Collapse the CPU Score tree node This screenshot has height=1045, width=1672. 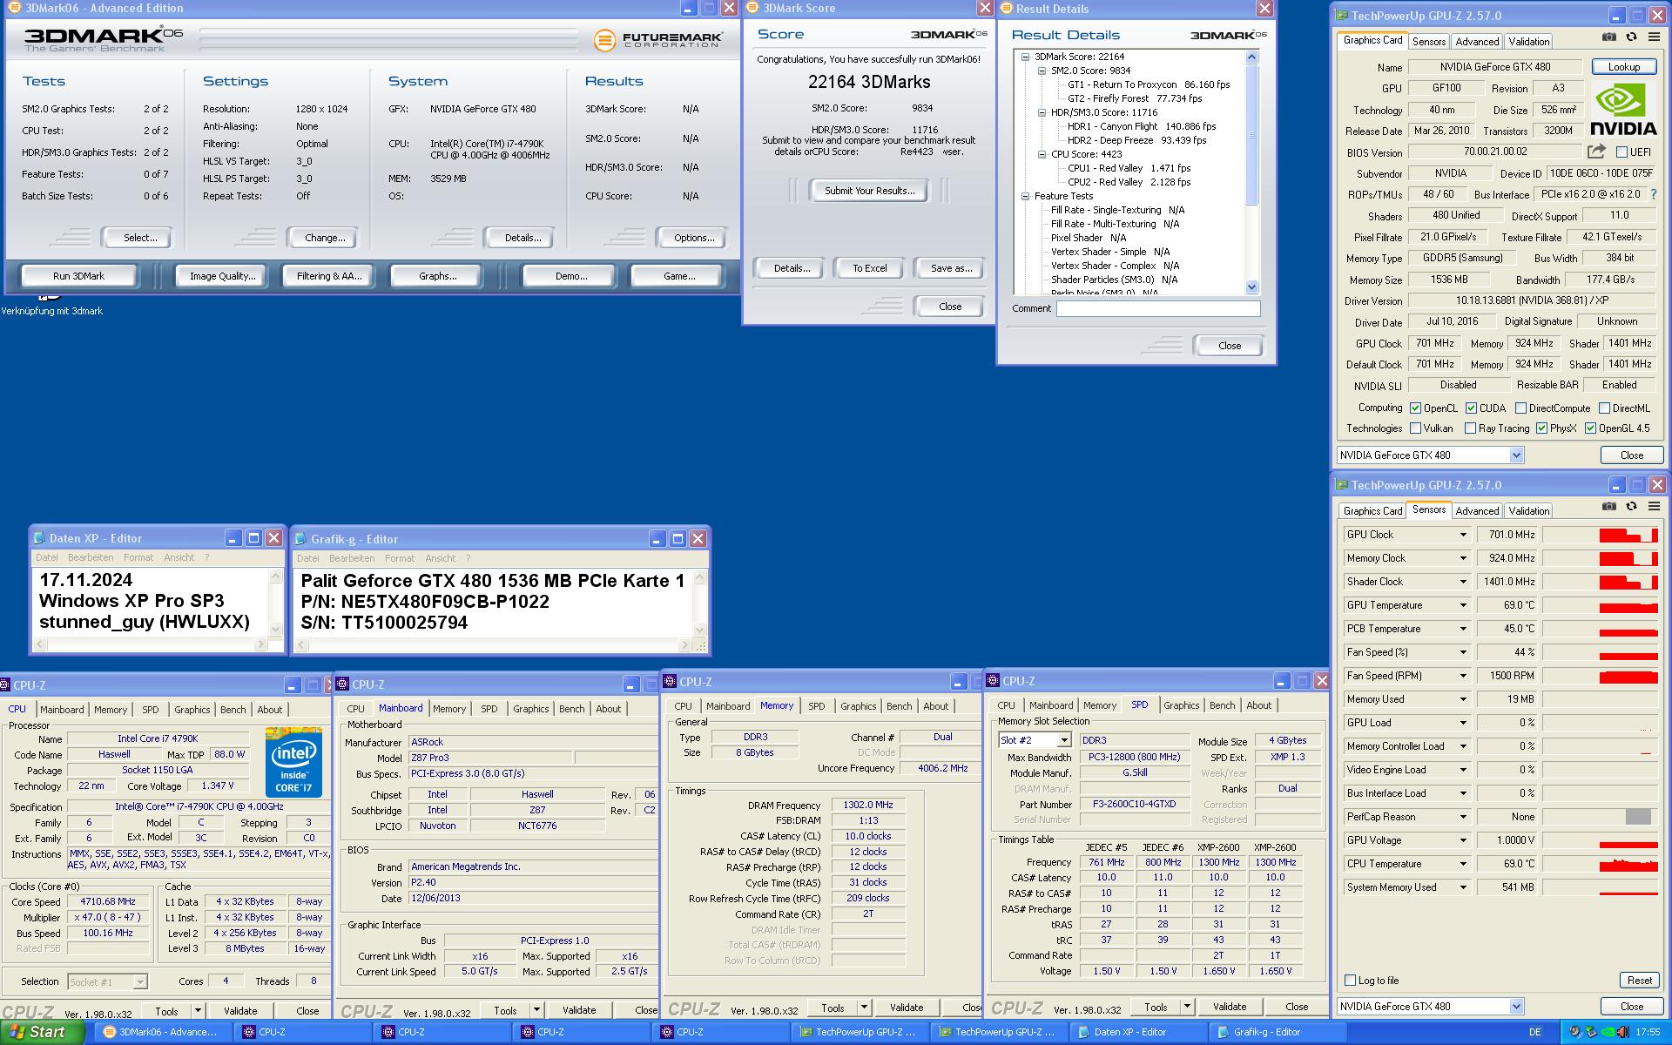[1042, 154]
